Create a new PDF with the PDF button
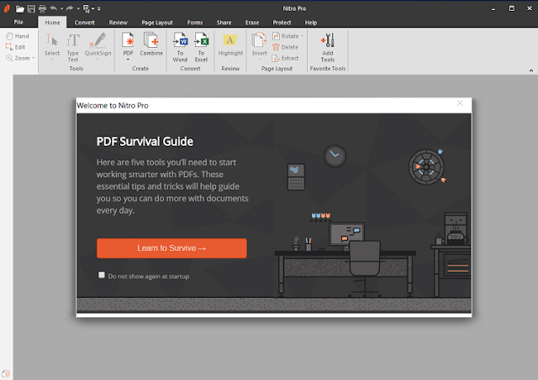 (128, 46)
